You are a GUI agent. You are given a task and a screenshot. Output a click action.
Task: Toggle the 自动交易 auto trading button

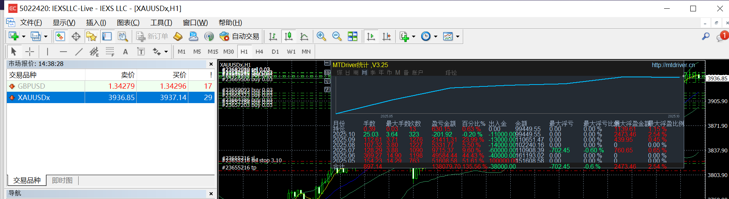click(239, 36)
